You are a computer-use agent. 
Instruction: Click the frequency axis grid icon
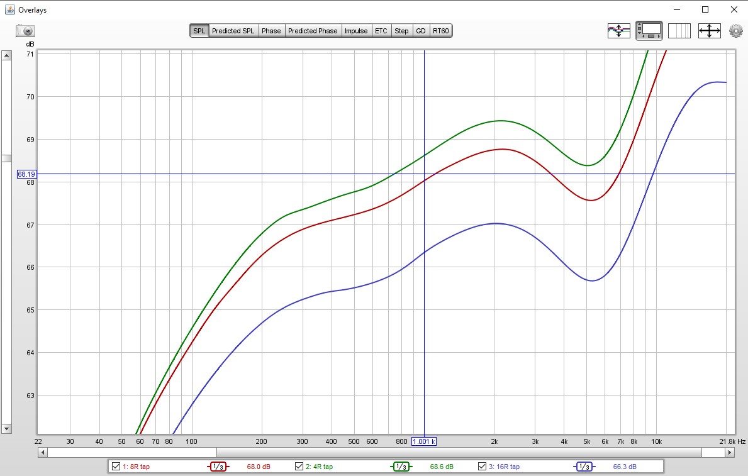tap(679, 31)
